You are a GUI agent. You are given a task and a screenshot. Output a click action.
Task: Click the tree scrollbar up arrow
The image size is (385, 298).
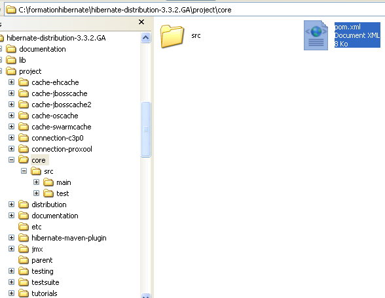(x=145, y=37)
